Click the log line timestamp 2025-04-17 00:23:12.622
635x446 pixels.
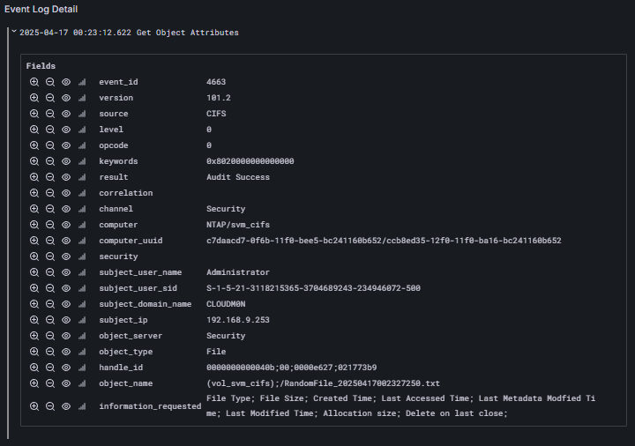point(75,33)
